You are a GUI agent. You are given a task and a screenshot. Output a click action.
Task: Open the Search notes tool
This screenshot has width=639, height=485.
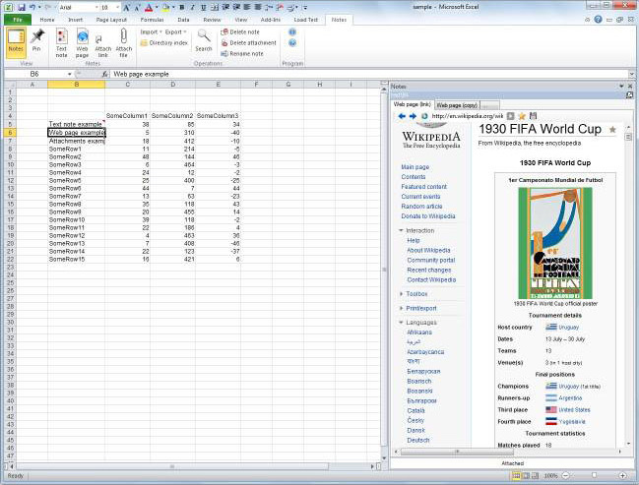[x=203, y=40]
